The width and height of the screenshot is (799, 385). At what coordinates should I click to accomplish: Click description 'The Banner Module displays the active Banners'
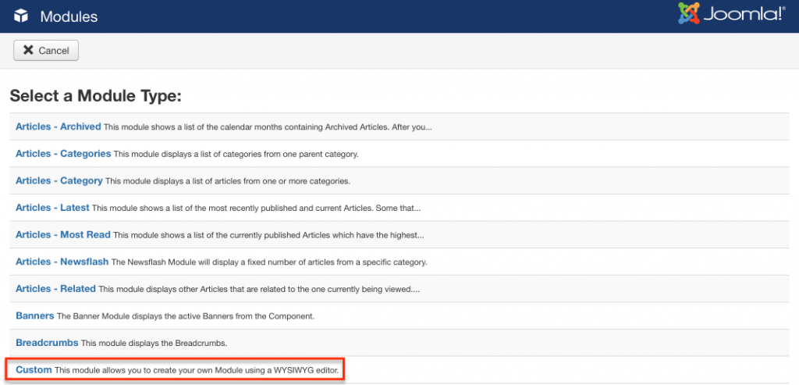coord(186,316)
